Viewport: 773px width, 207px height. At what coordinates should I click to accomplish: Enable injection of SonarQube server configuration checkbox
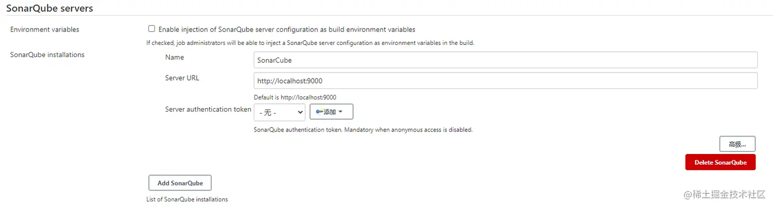151,29
